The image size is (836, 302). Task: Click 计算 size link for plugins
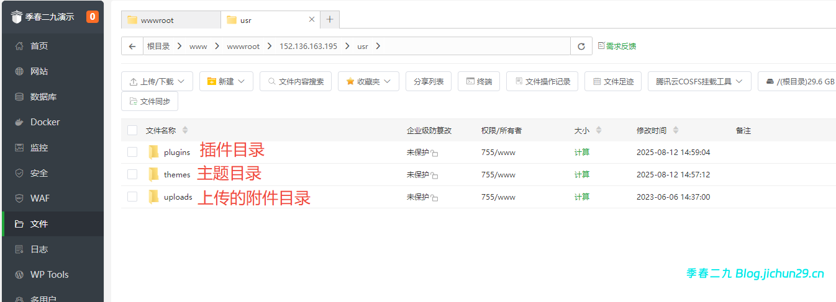(x=582, y=152)
